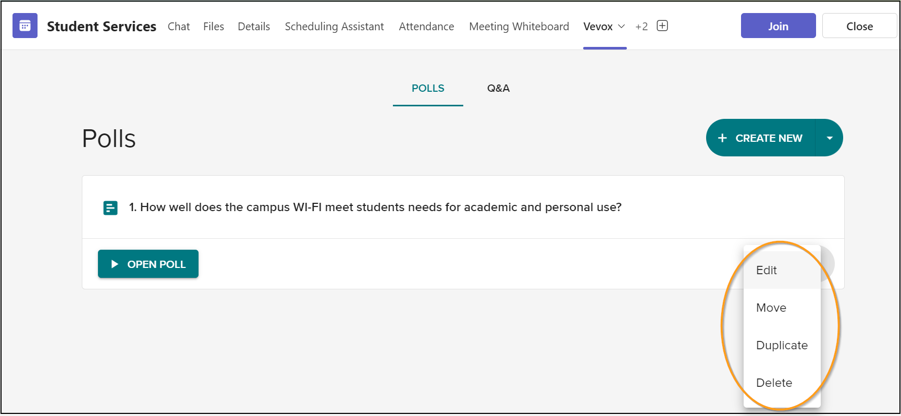Choose Delete to remove the poll
The image size is (901, 416).
(x=774, y=382)
